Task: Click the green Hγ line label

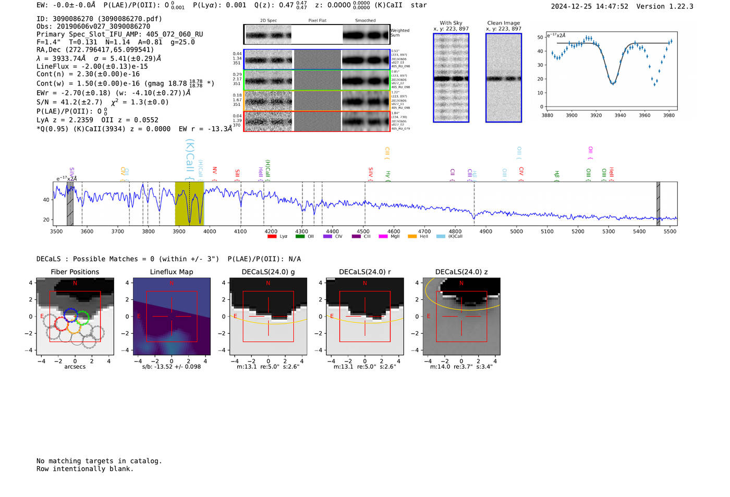Action: click(x=387, y=175)
